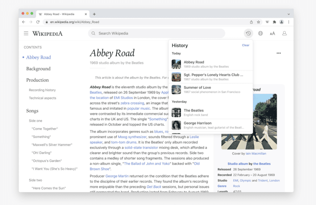Open Summer of Love history entry

coord(210,90)
